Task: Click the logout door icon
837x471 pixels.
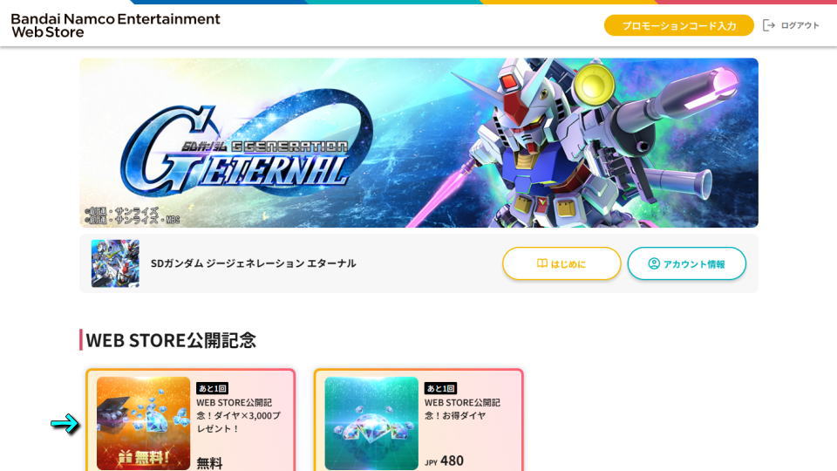Action: point(769,25)
